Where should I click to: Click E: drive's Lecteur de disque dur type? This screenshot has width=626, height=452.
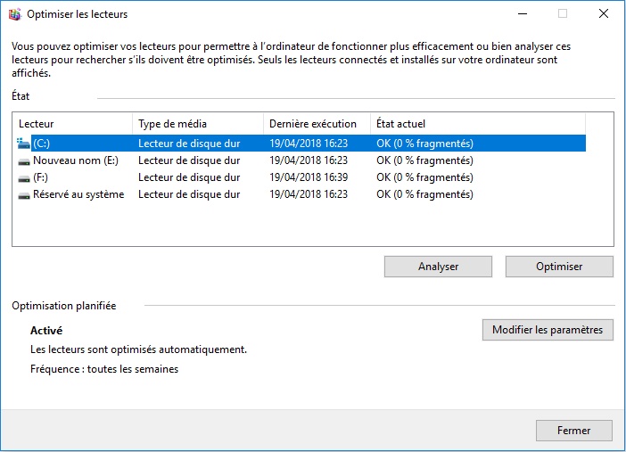coord(189,160)
